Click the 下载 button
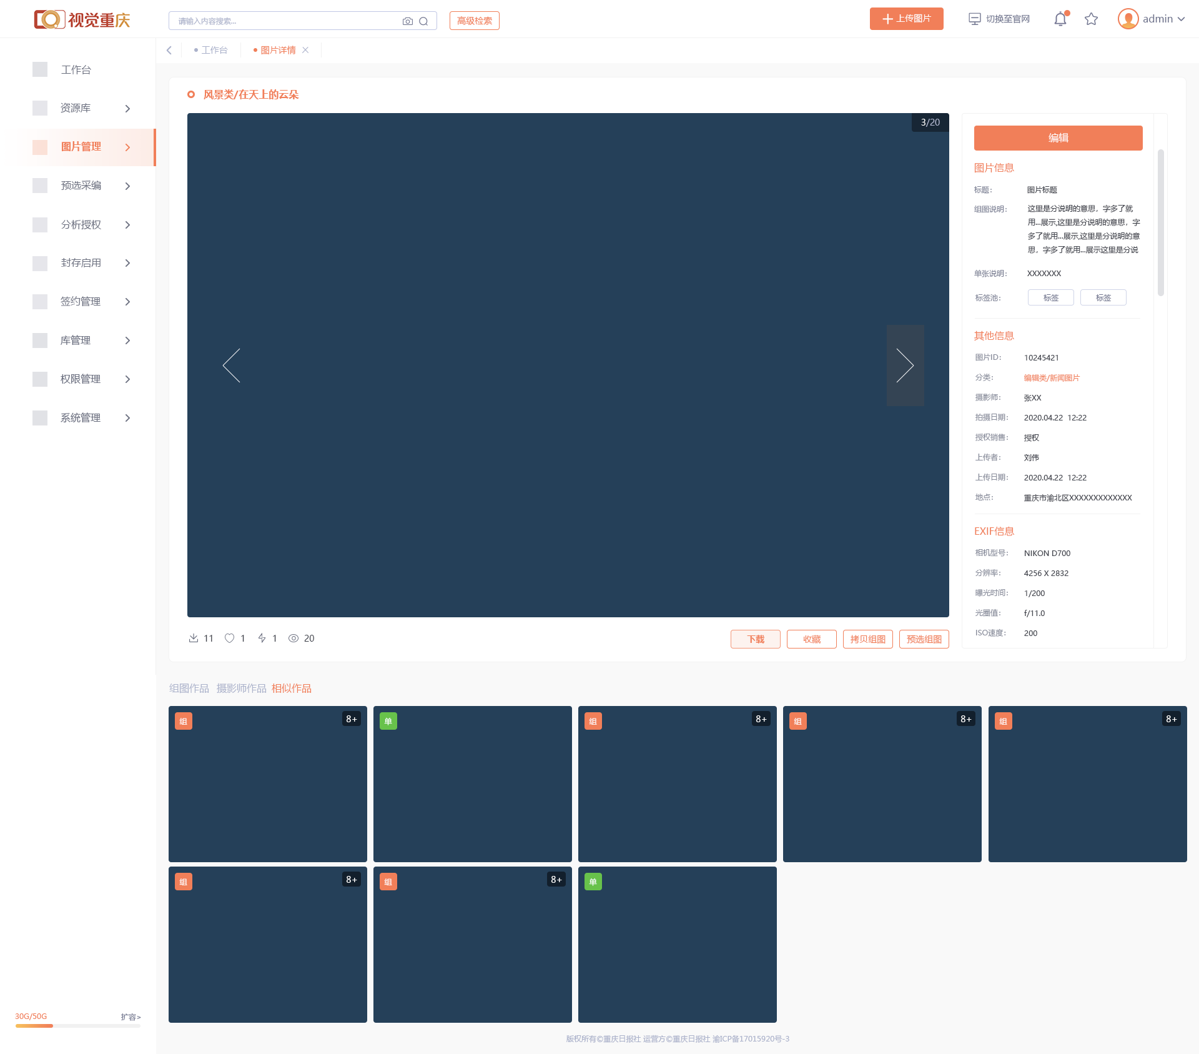The height and width of the screenshot is (1054, 1199). [x=756, y=639]
